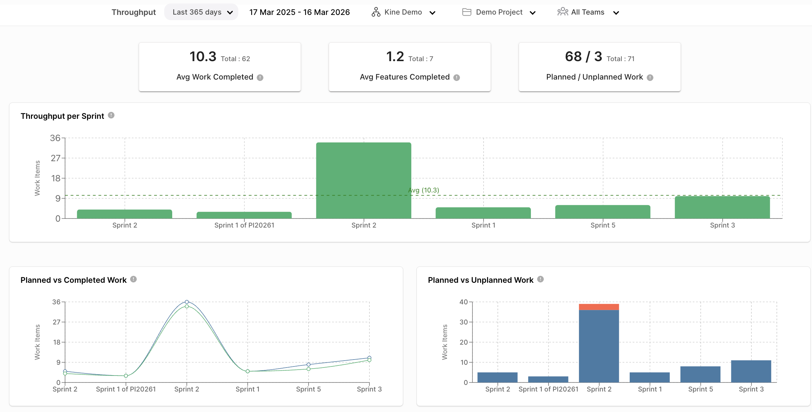Click the info icon beside Avg Features Completed
The height and width of the screenshot is (412, 812).
pos(456,77)
